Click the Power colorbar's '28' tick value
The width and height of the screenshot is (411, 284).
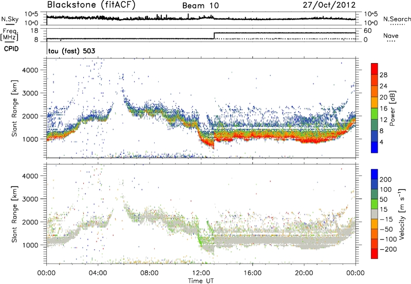click(383, 75)
